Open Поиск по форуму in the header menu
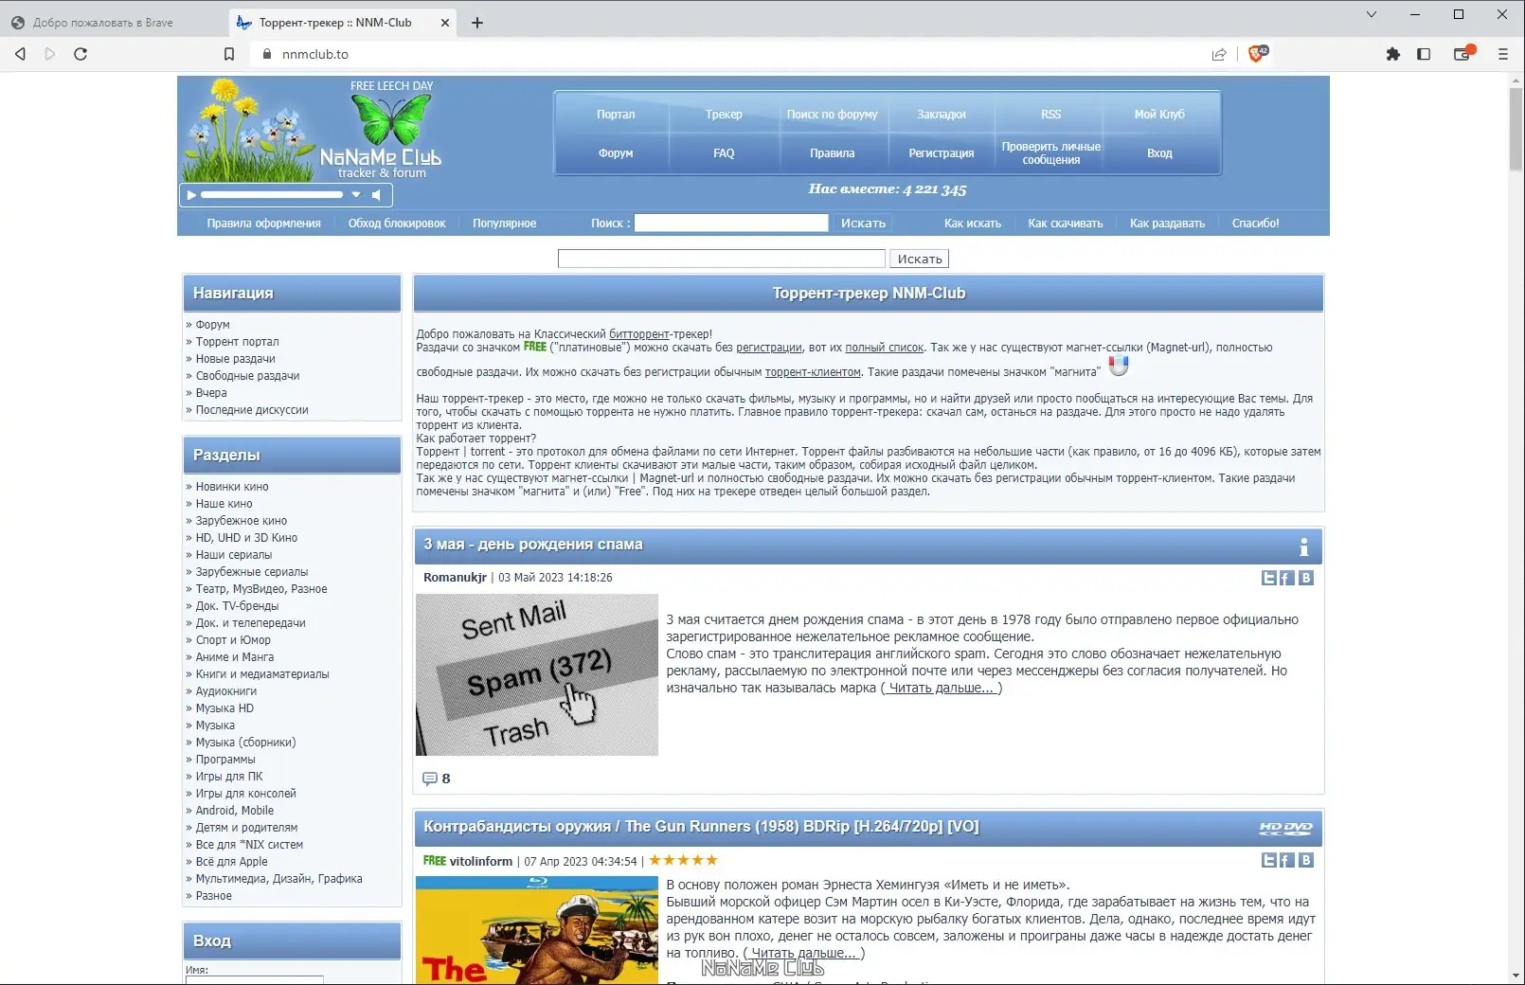 coord(832,115)
